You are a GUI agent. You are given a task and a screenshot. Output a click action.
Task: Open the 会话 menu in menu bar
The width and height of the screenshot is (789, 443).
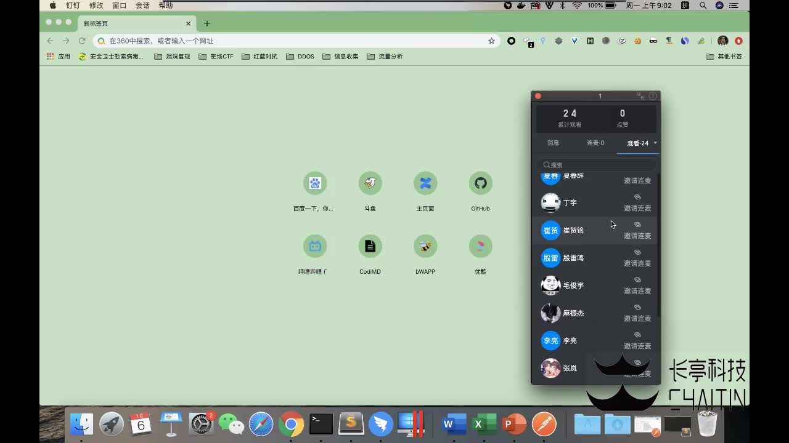142,6
